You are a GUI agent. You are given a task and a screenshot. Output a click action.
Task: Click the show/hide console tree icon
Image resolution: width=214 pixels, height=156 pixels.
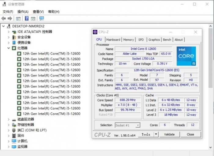pos(18,19)
